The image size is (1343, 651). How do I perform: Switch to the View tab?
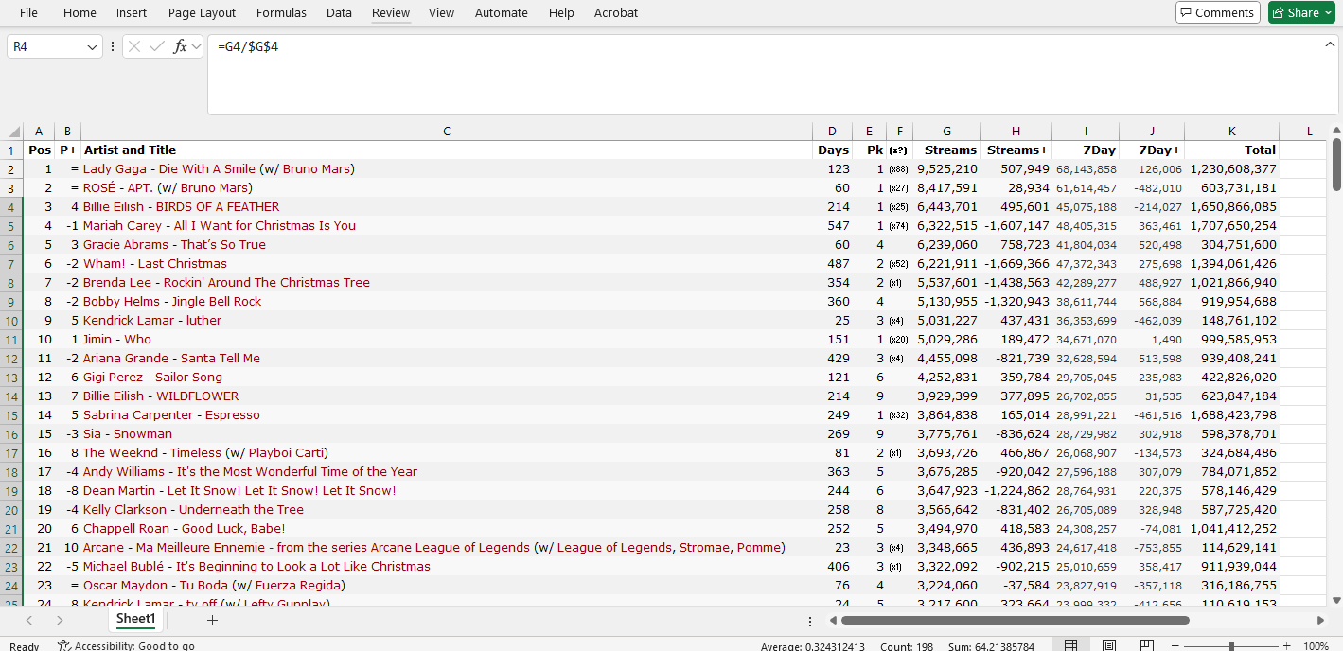(441, 12)
